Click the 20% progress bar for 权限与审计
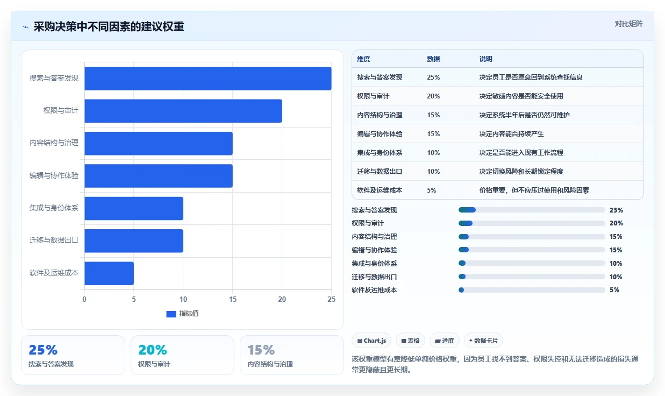This screenshot has height=396, width=665. tap(532, 223)
